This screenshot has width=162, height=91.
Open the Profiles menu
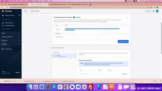pos(36,1)
